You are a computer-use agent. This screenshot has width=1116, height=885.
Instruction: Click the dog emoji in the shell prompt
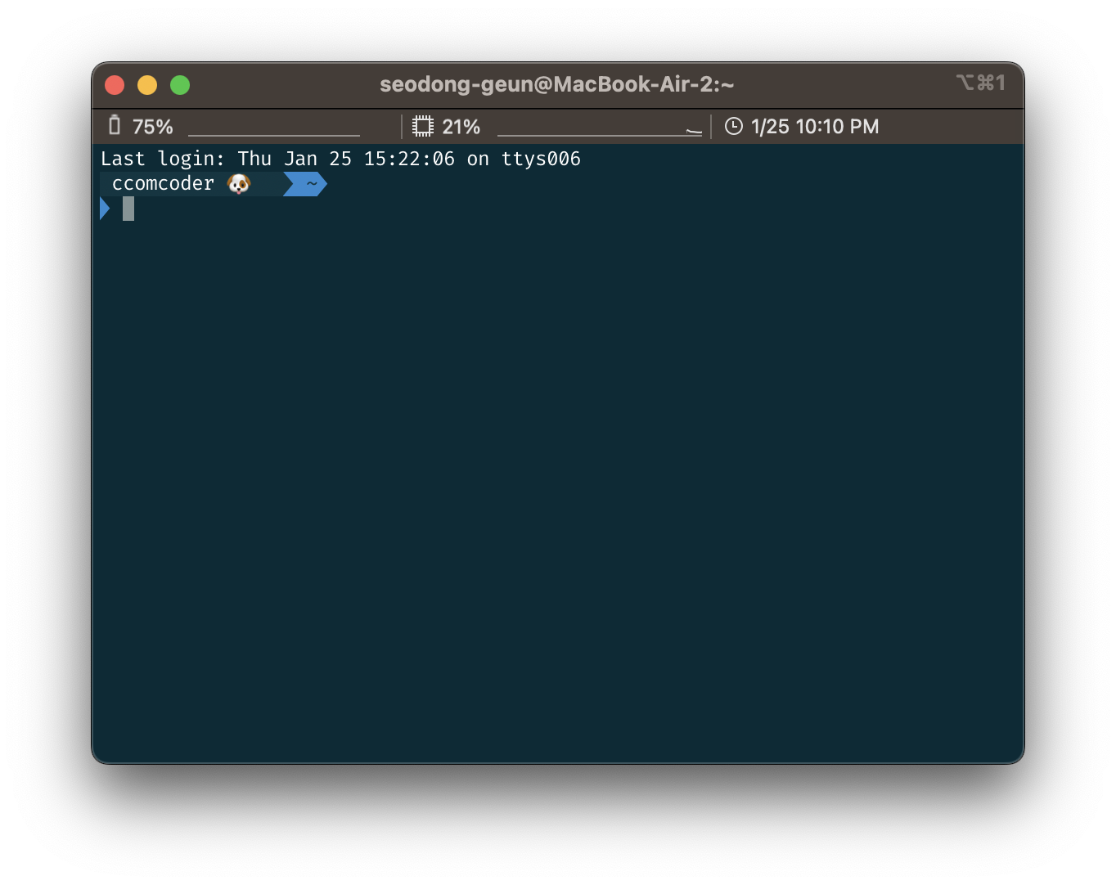(238, 183)
